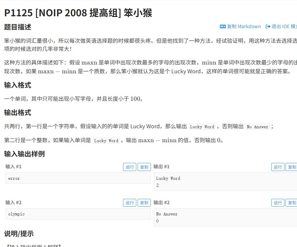Click inline code "No Answer" in 输出格式
This screenshot has height=247, width=297.
tap(258, 127)
